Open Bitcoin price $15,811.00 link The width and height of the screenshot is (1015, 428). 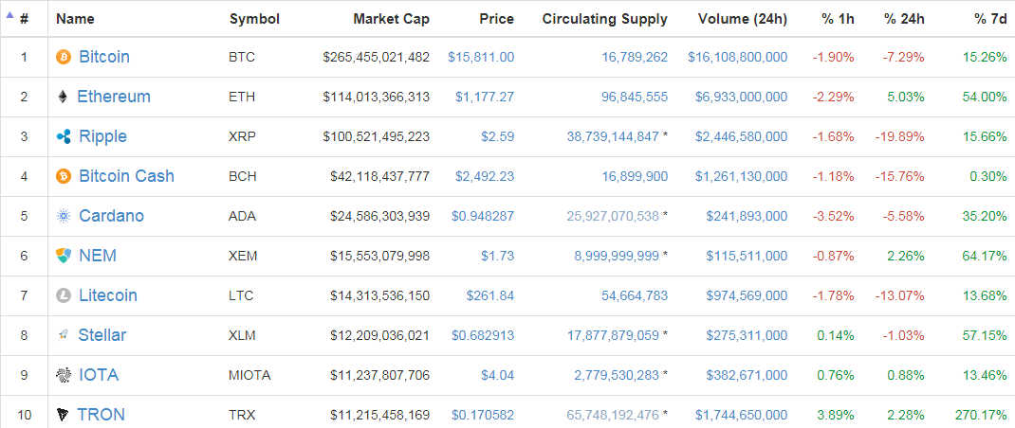point(481,57)
